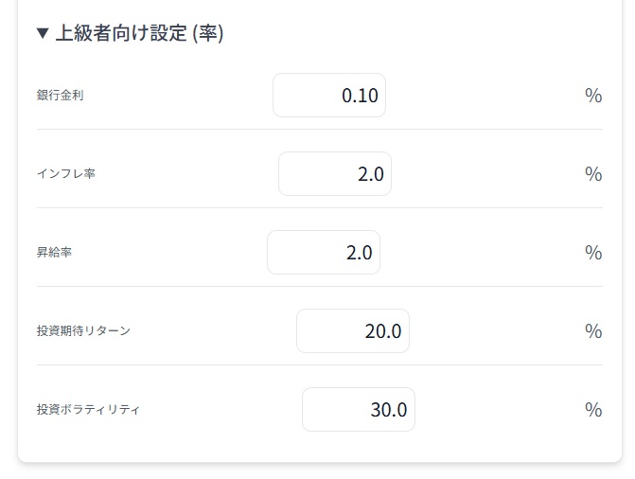Click the % symbol next to 投資ボラティリティ
The image size is (635, 479).
pyautogui.click(x=593, y=410)
